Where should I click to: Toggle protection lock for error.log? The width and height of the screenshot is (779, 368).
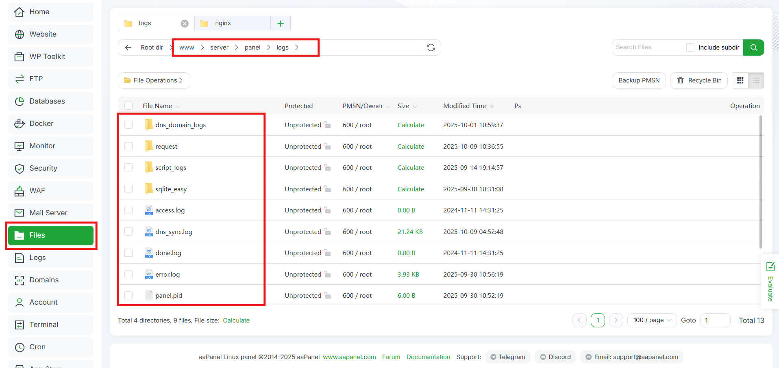327,274
